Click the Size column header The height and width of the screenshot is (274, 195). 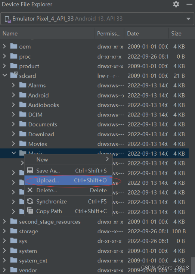179,34
